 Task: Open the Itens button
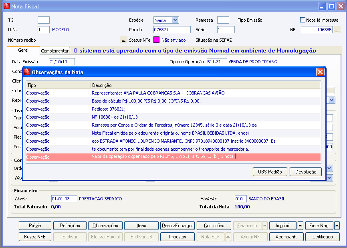point(141,226)
